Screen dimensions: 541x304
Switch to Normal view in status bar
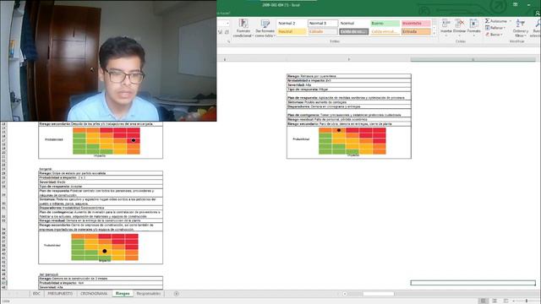point(483,301)
